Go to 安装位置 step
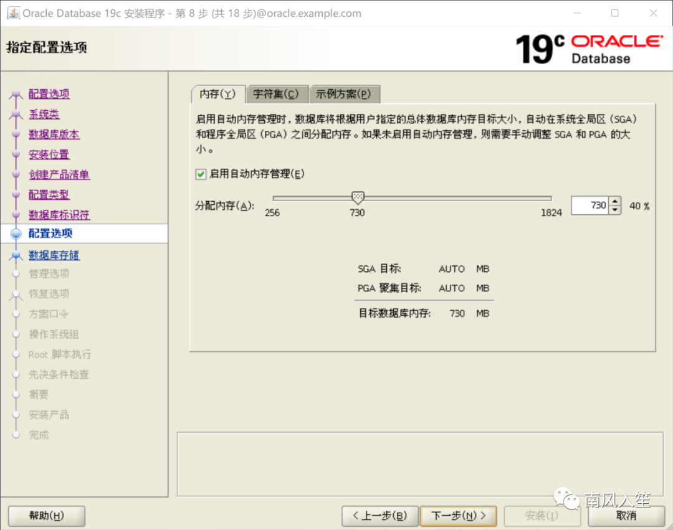Image resolution: width=673 pixels, height=530 pixels. coord(49,154)
